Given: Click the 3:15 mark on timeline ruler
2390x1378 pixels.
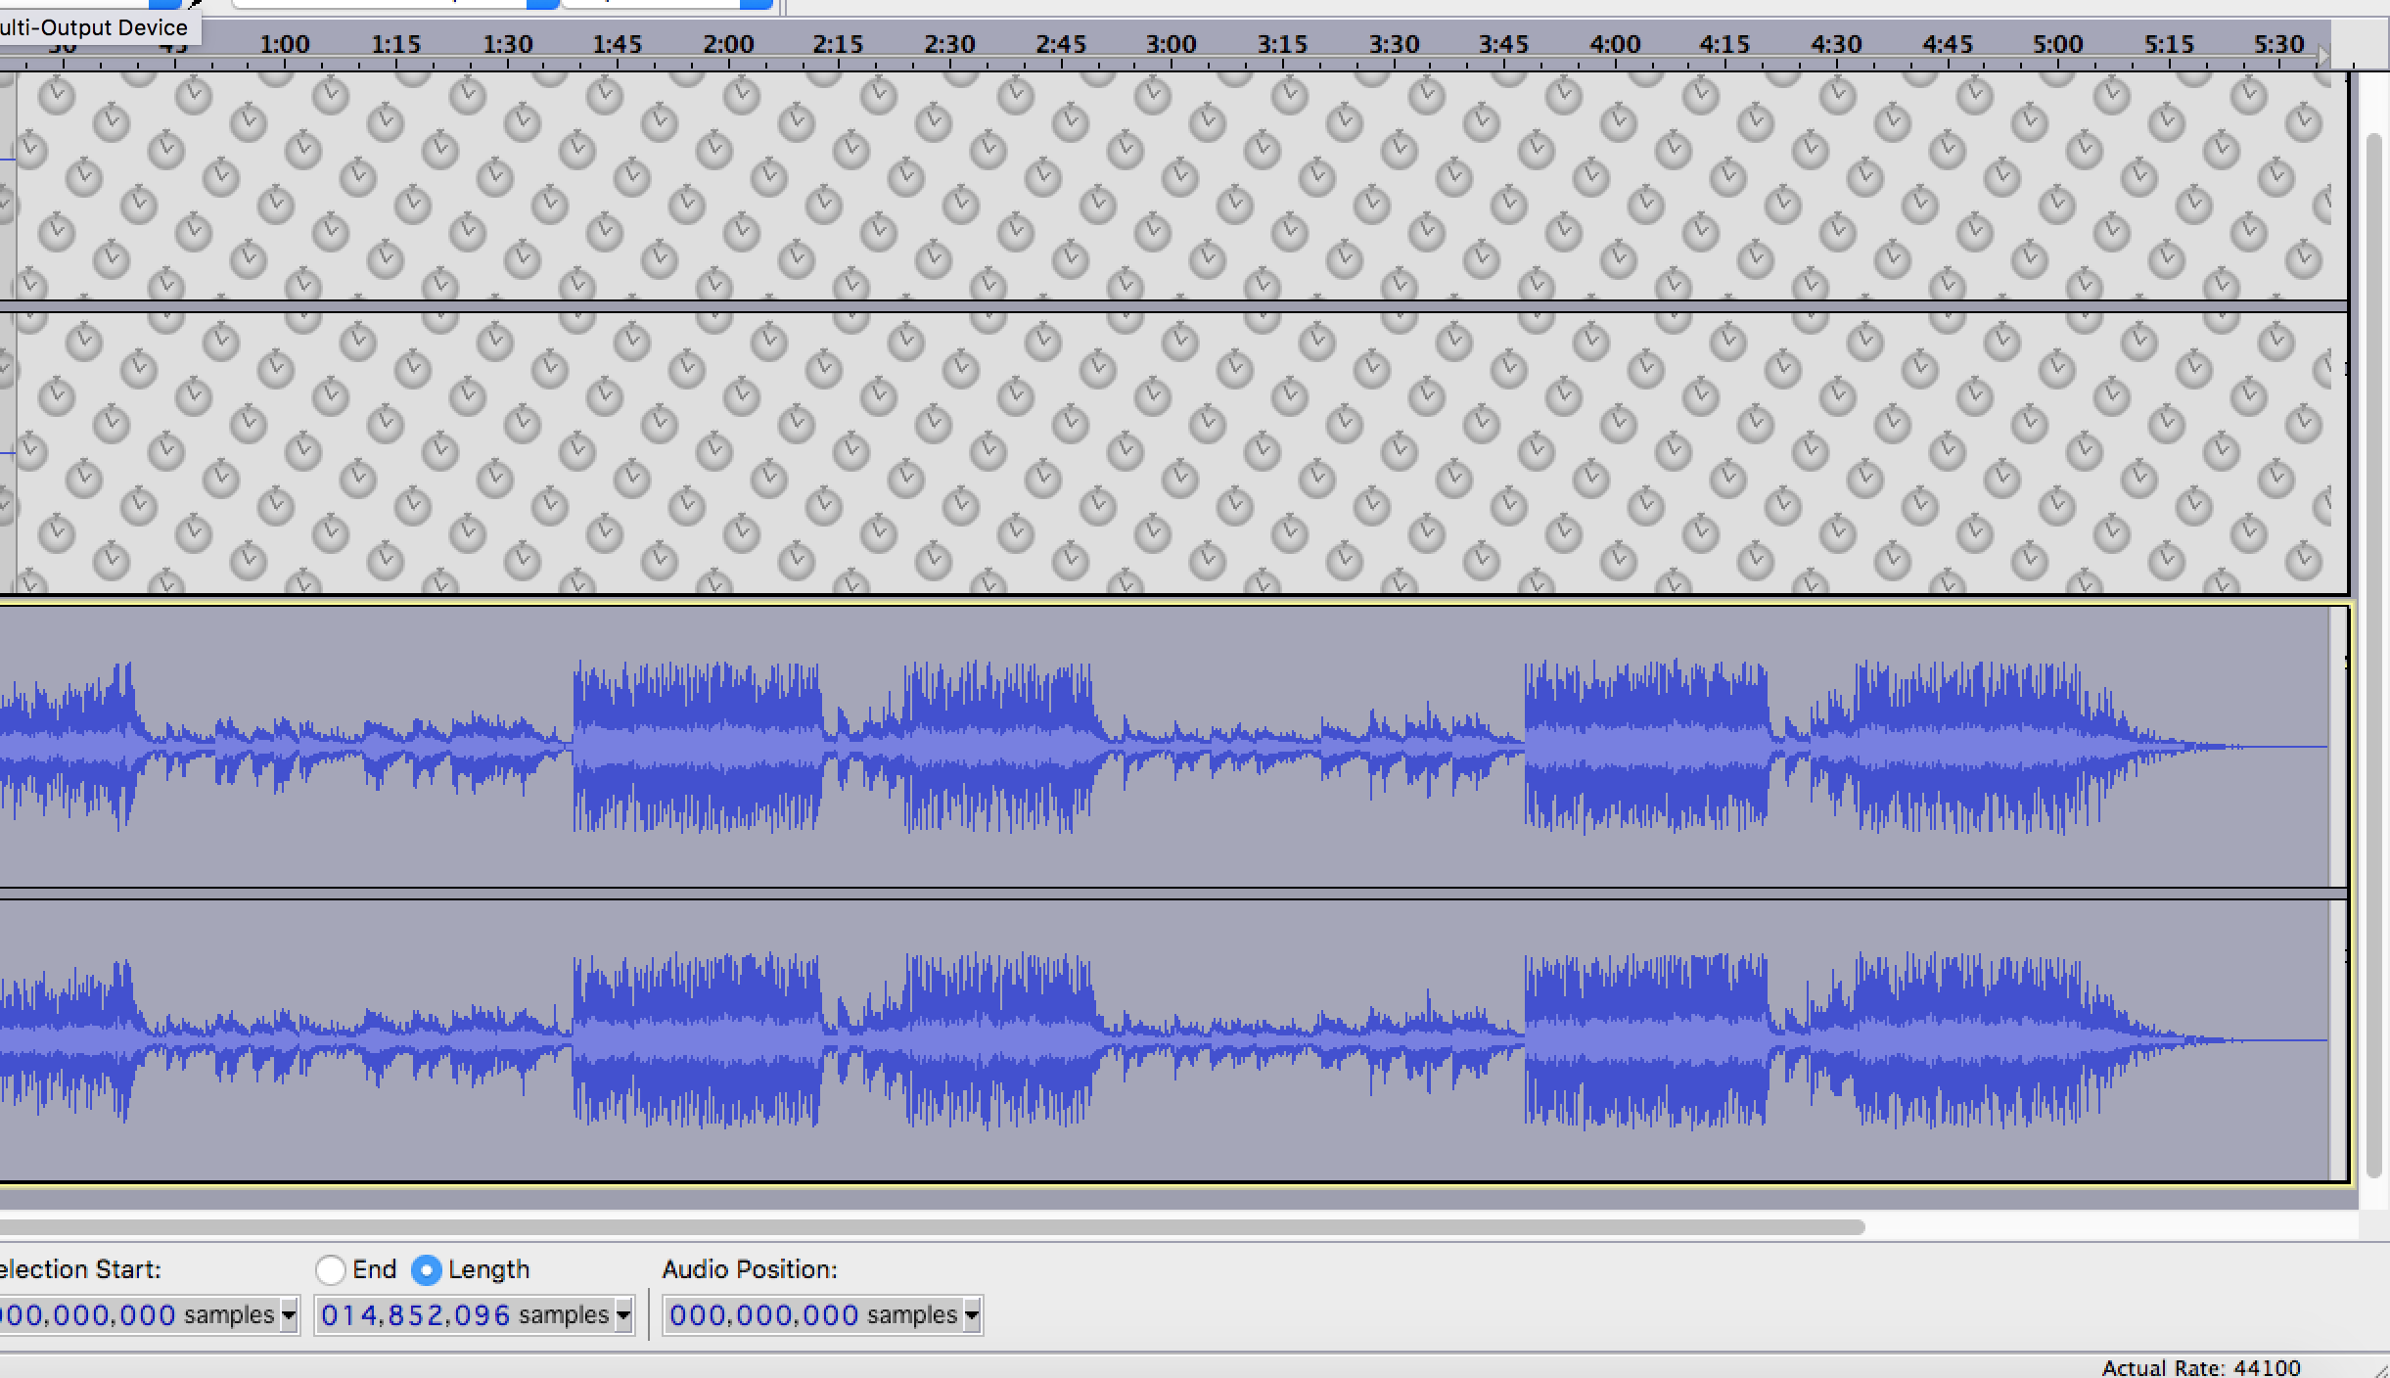Looking at the screenshot, I should (x=1282, y=45).
